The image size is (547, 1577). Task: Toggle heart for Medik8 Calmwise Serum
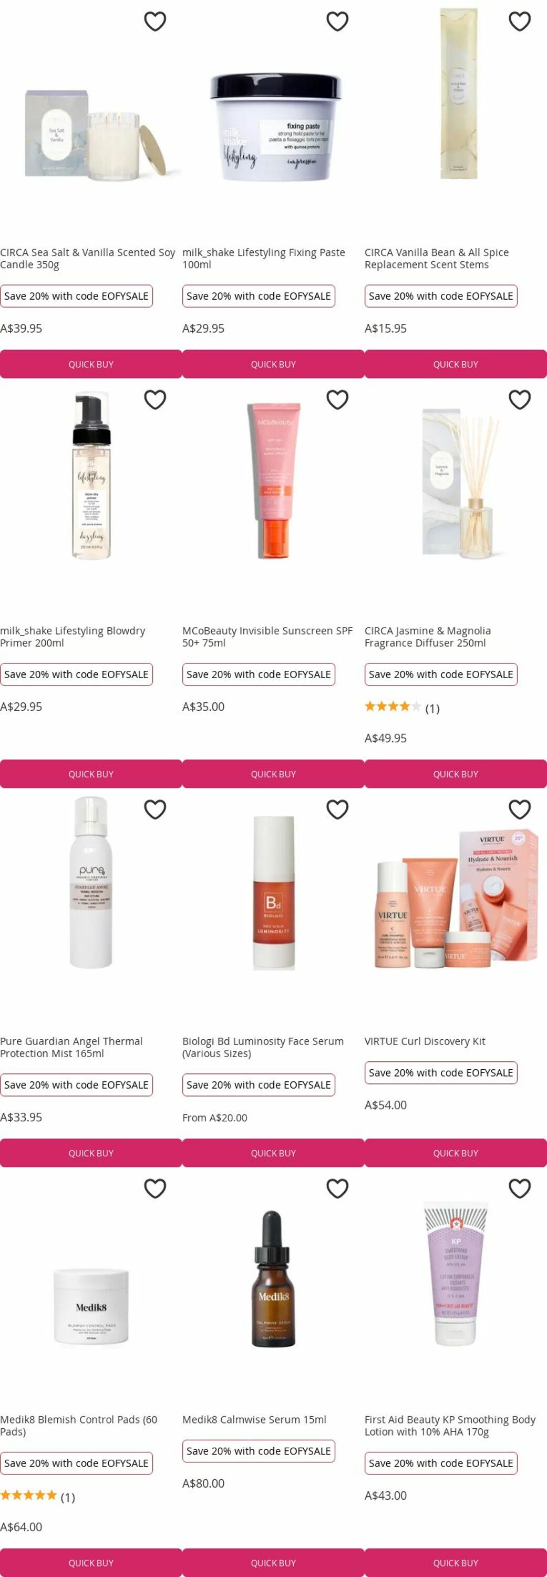[x=337, y=1188]
